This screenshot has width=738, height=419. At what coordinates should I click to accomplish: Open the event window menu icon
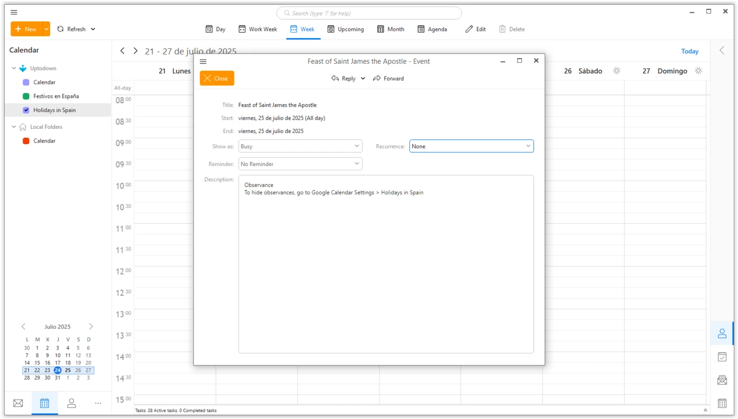(x=203, y=61)
